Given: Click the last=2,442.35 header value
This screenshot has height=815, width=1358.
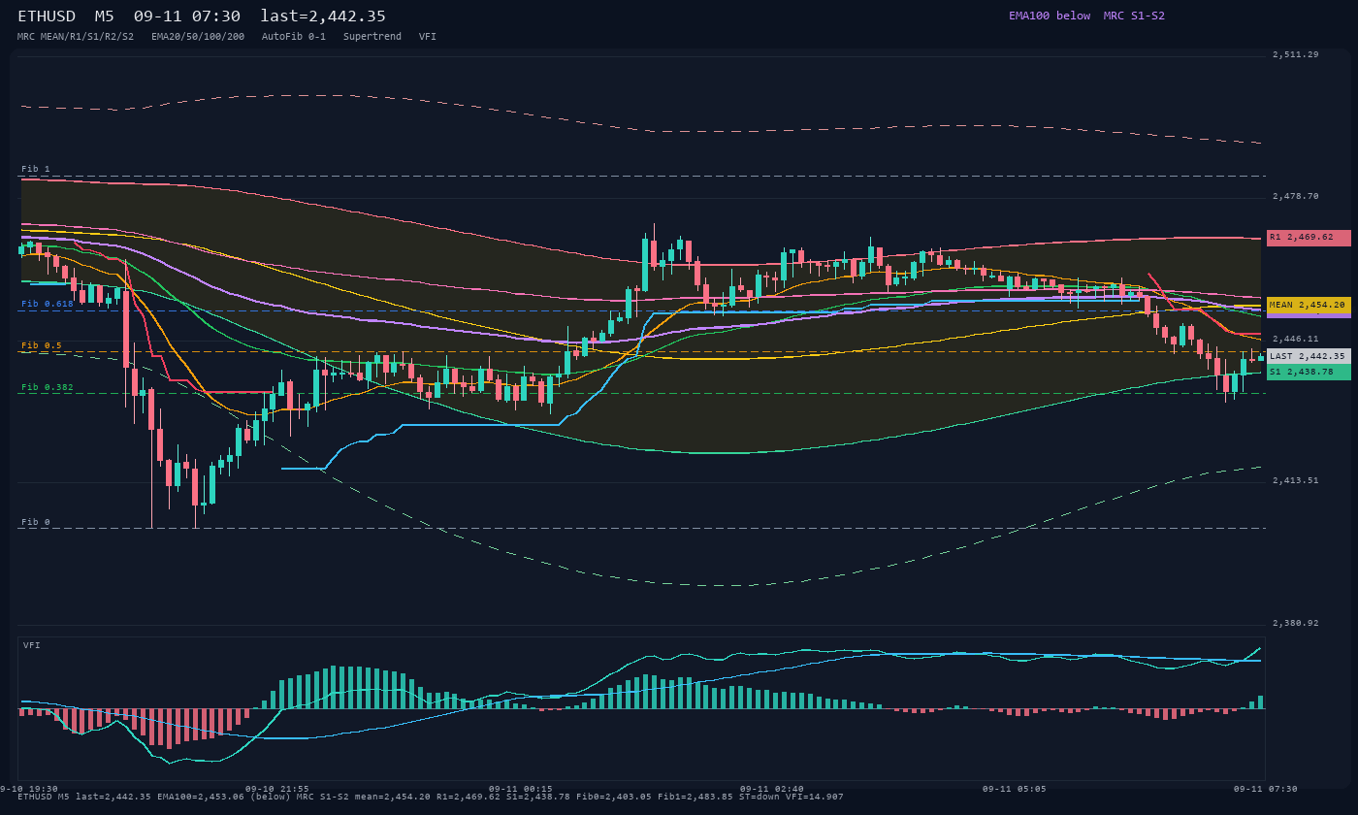Looking at the screenshot, I should 323,16.
